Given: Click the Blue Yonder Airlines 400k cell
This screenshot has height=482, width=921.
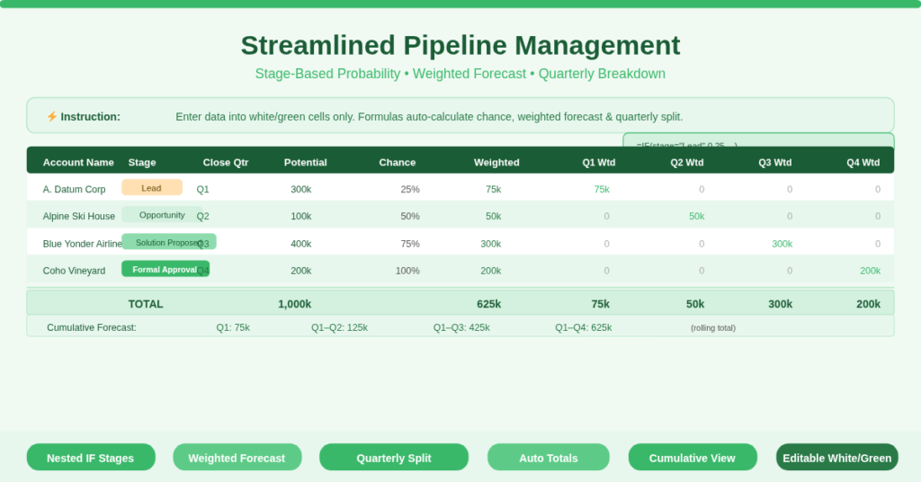Looking at the screenshot, I should (300, 244).
